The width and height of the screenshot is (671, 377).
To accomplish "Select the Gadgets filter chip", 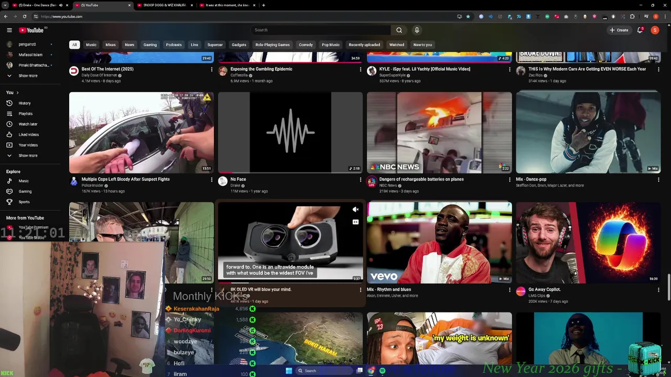I will (239, 45).
